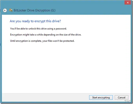Click the BitLocker keys-and-lock icon
Screen dimensions: 133x104
(11, 10)
